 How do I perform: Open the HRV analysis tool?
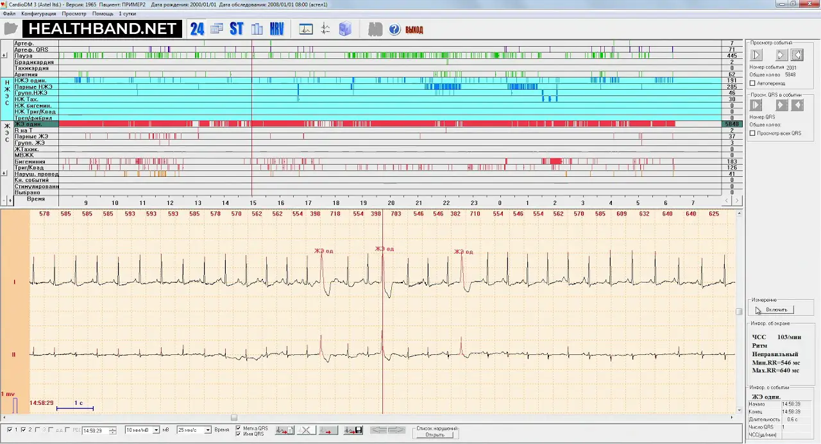(x=276, y=29)
